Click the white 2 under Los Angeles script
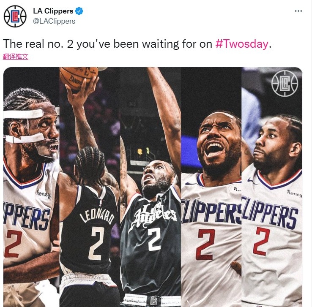This screenshot has width=312, height=307. (154, 239)
